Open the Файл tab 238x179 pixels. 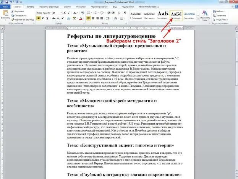pos(5,7)
